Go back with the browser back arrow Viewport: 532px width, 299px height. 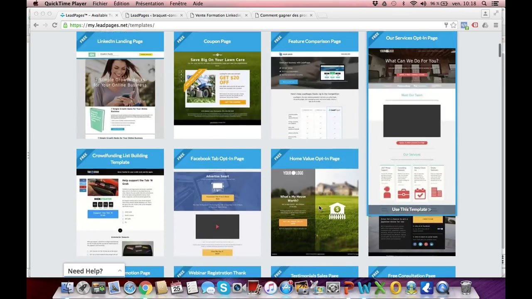[x=36, y=25]
